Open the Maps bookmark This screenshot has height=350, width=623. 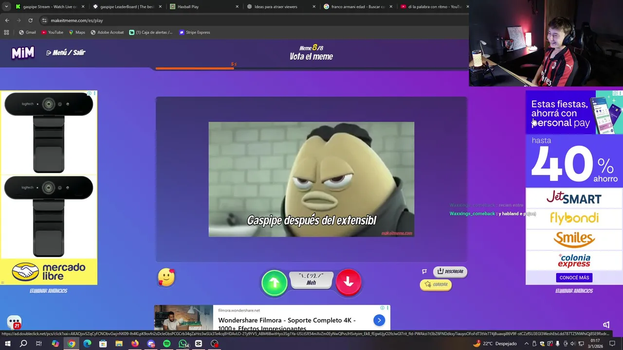click(x=77, y=33)
